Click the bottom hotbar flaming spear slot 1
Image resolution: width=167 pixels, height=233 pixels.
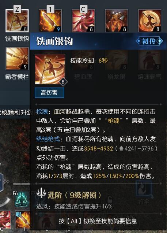click(23, 220)
